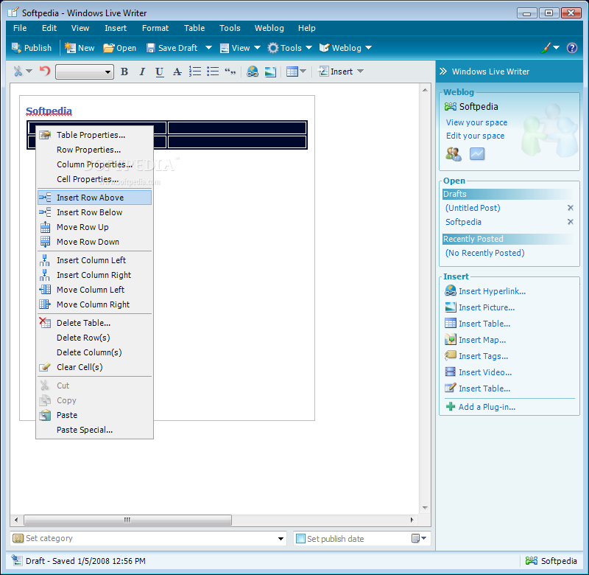The height and width of the screenshot is (575, 589).
Task: Expand the table toolbar dropdown arrow
Action: pyautogui.click(x=303, y=72)
